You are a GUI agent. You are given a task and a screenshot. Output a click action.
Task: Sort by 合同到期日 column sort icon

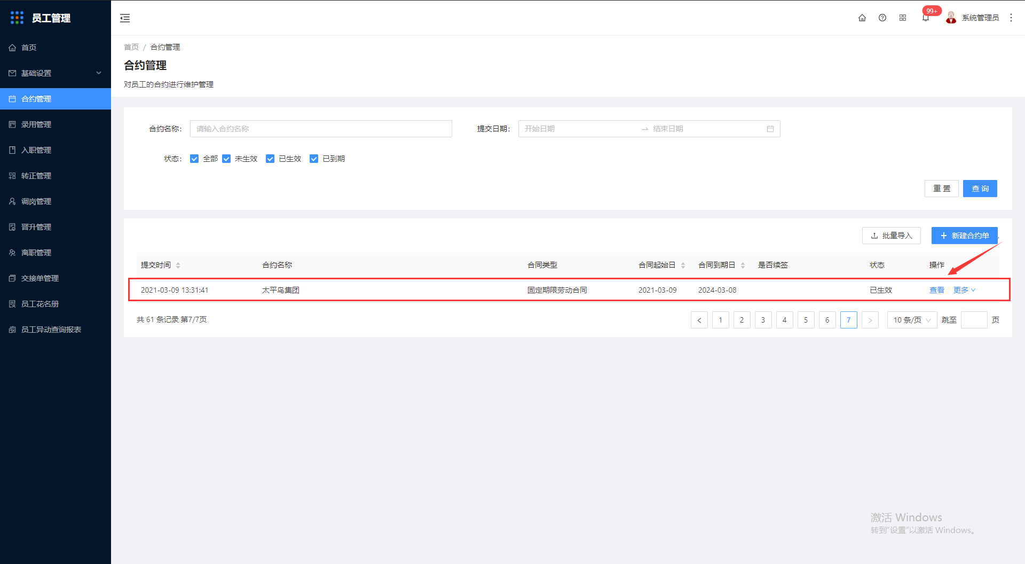(743, 265)
